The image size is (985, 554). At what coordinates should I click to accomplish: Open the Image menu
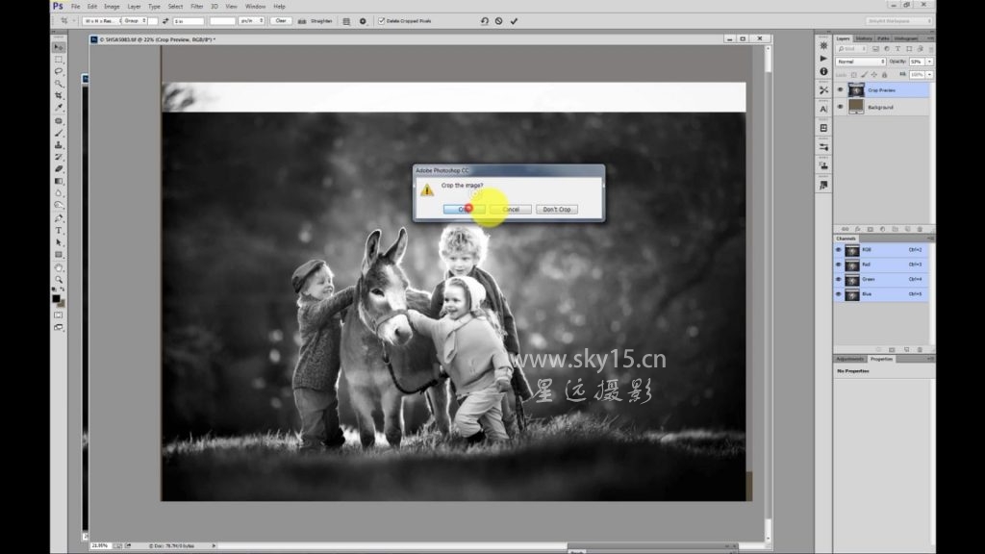coord(112,7)
